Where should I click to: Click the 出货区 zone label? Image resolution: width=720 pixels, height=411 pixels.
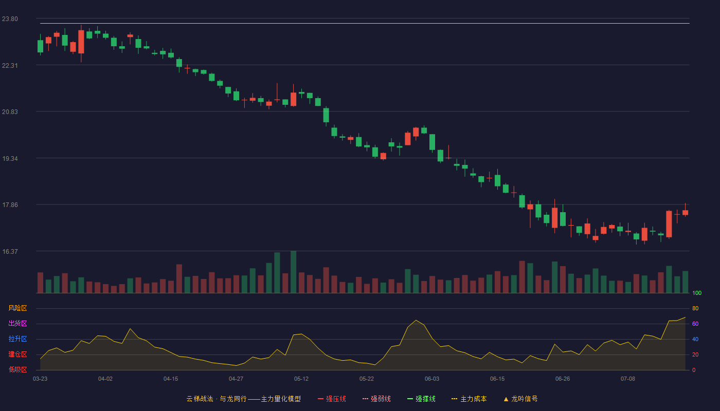(17, 324)
